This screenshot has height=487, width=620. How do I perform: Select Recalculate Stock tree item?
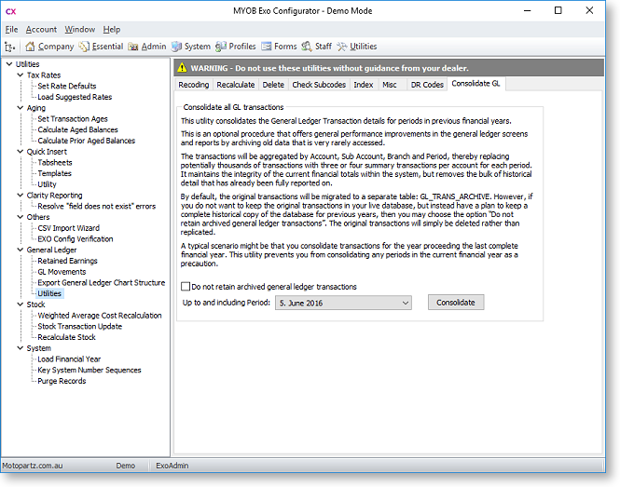66,337
